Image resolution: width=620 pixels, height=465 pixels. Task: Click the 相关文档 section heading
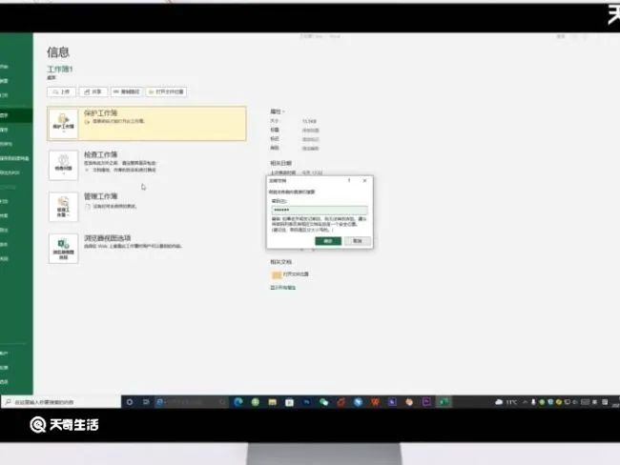coord(280,262)
